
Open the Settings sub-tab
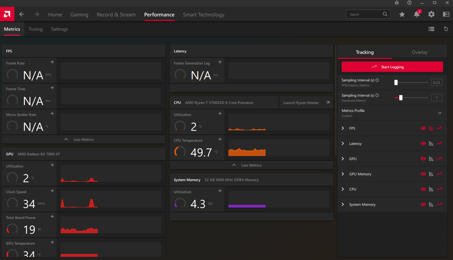[x=60, y=29]
